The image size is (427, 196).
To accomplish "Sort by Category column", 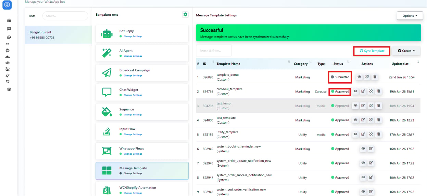I will click(311, 62).
